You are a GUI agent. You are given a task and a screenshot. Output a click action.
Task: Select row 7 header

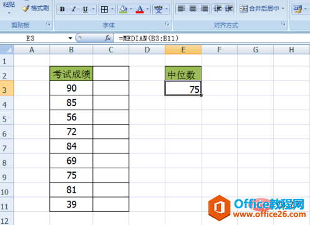[x=7, y=146]
